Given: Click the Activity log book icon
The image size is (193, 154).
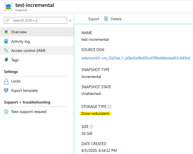Looking at the screenshot, I should click(x=6, y=41).
